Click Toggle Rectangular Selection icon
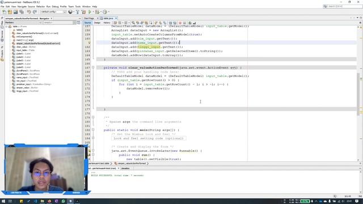Viewport: 363px width, 204px height. tap(151, 23)
